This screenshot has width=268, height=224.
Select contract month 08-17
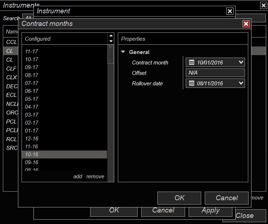[64, 75]
